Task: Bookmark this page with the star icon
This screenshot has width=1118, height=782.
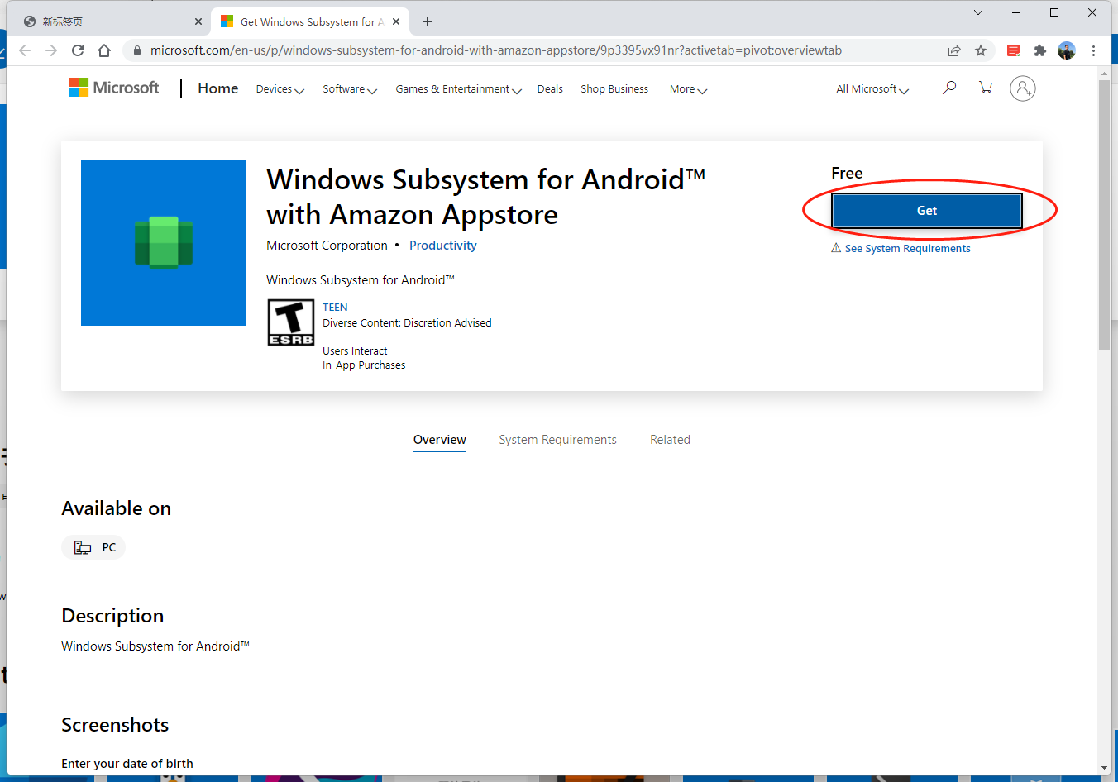Action: click(x=981, y=50)
